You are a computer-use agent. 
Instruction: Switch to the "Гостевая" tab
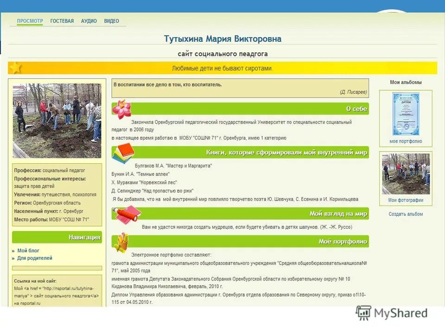click(x=61, y=21)
